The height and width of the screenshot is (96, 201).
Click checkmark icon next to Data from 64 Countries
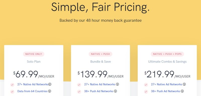pyautogui.click(x=12, y=92)
